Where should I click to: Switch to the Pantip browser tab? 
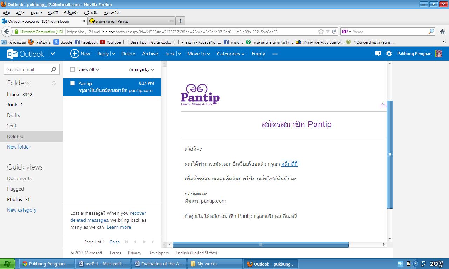click(132, 21)
